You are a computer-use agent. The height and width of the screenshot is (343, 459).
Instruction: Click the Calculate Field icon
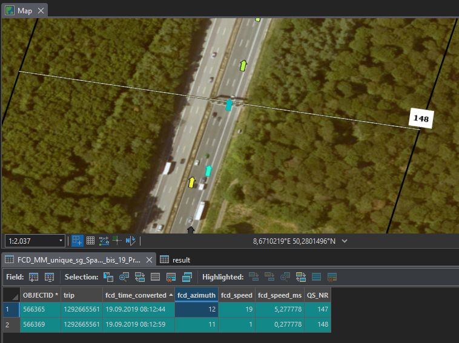click(49, 277)
